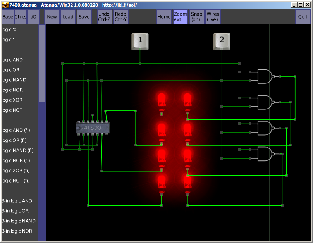Select the bottom NAND gate symbol
Viewport: 313px width, 243px height.
coord(265,154)
